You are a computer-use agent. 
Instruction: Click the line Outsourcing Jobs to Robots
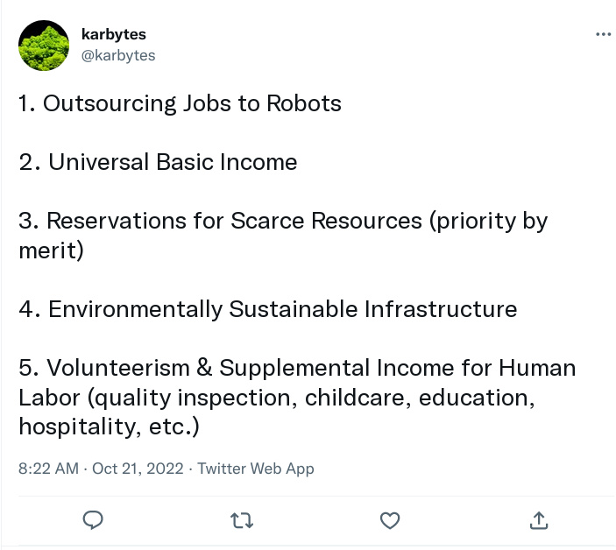pos(180,103)
